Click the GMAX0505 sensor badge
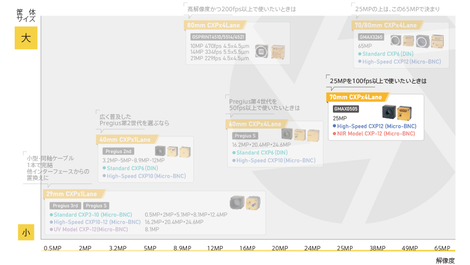This screenshot has width=470, height=265. pyautogui.click(x=346, y=109)
